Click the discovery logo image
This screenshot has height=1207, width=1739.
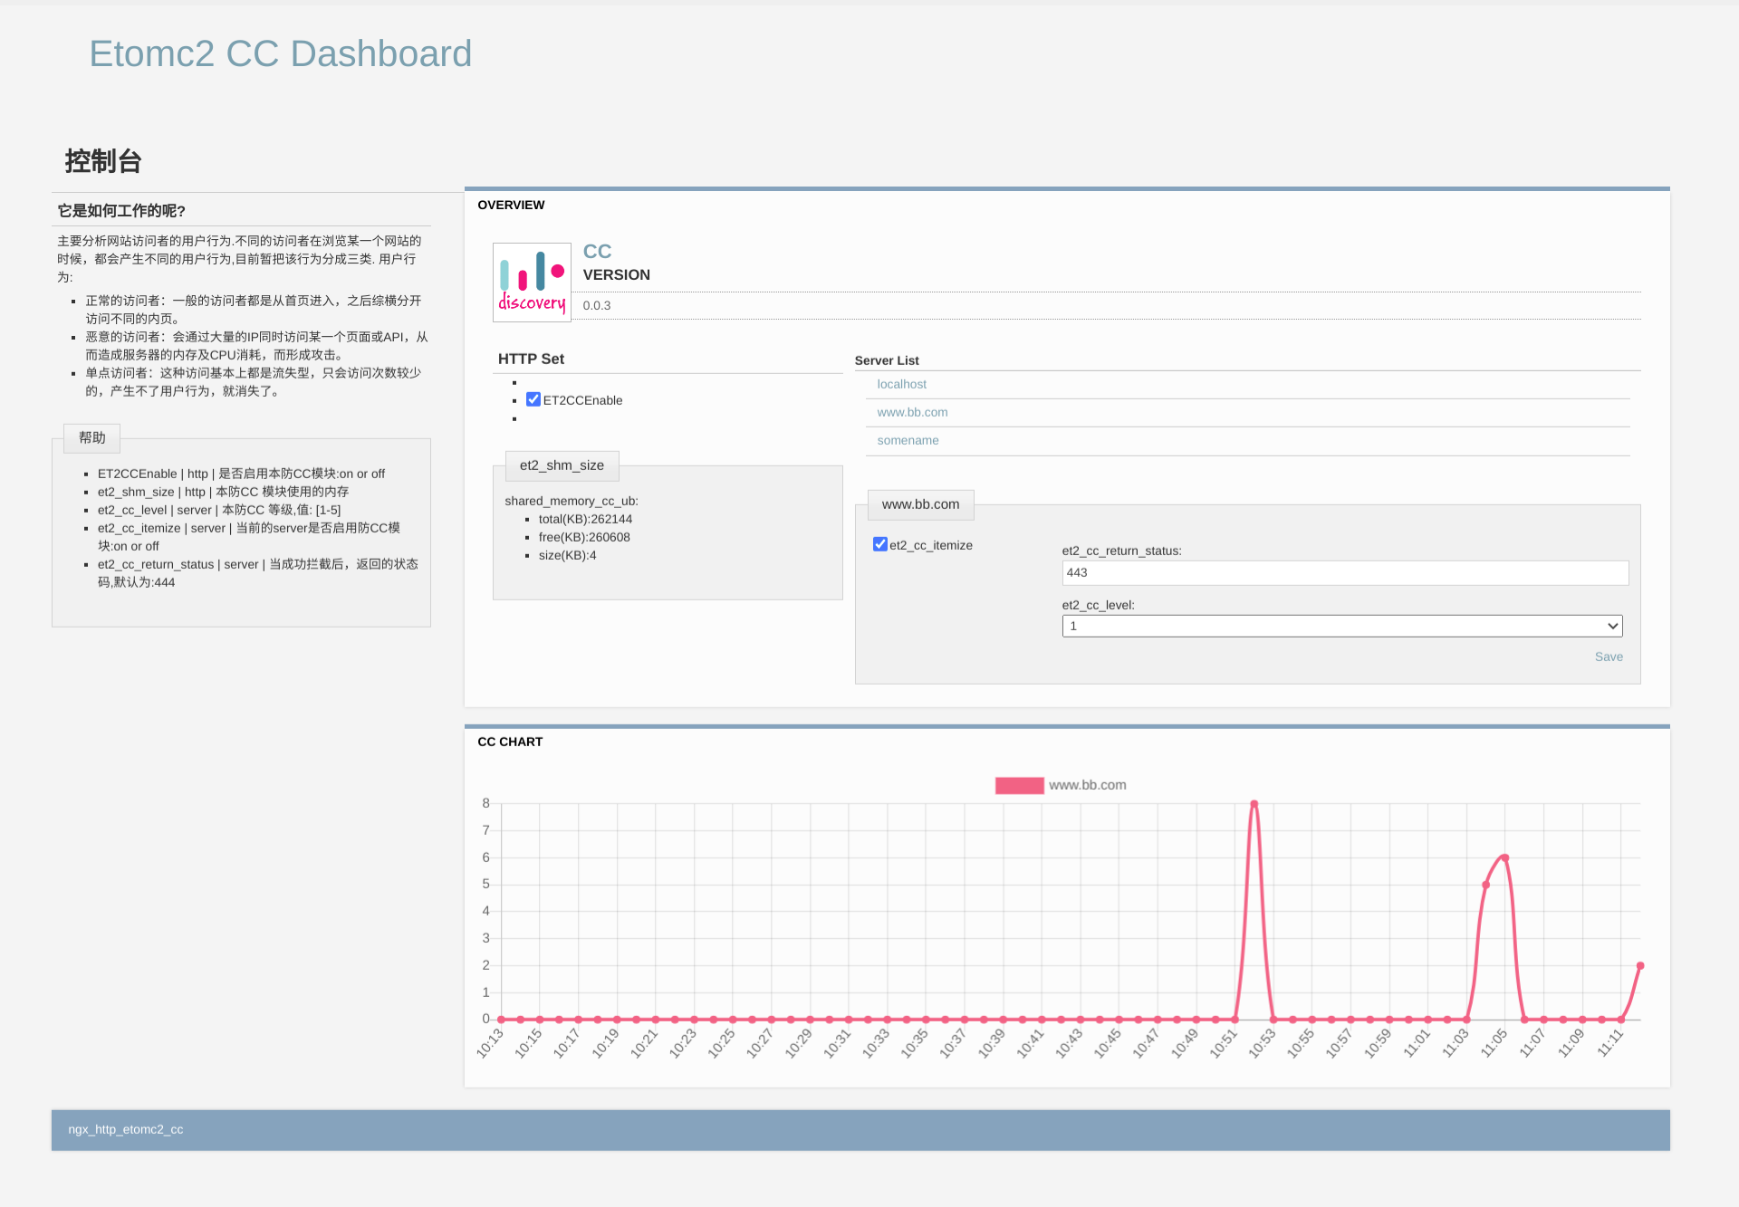532,282
